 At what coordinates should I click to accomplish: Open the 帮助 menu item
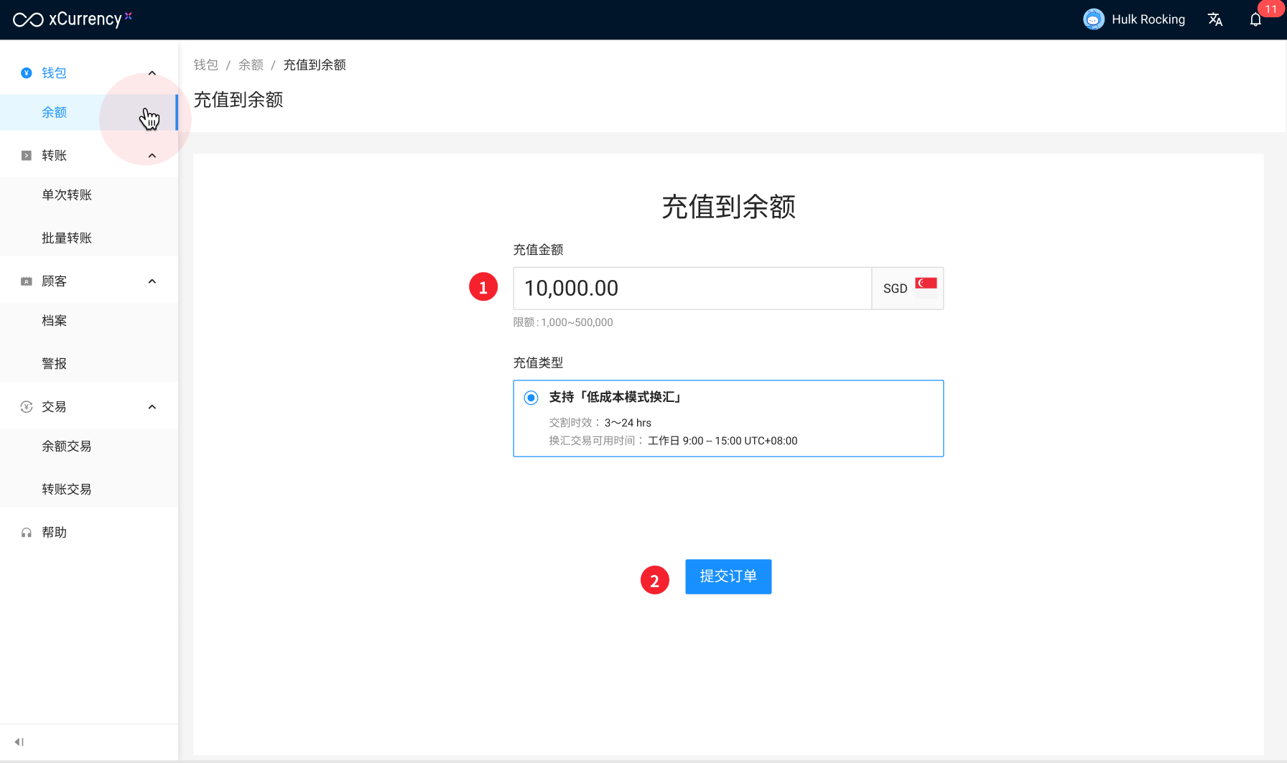tap(89, 533)
